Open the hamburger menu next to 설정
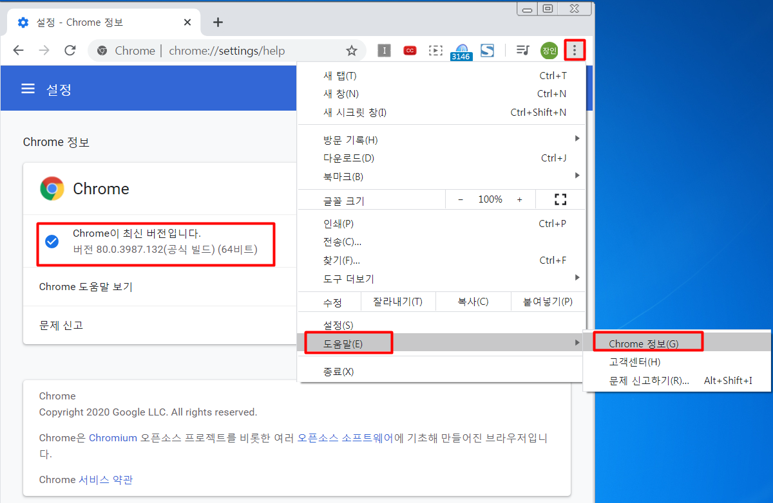The height and width of the screenshot is (503, 773). pos(28,89)
